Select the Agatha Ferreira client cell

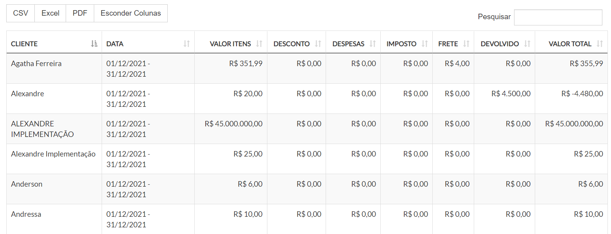point(36,63)
